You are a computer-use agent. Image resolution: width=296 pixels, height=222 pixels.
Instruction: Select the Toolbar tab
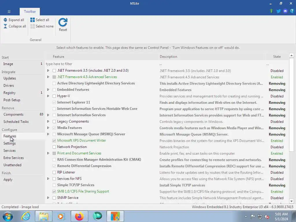pyautogui.click(x=30, y=12)
